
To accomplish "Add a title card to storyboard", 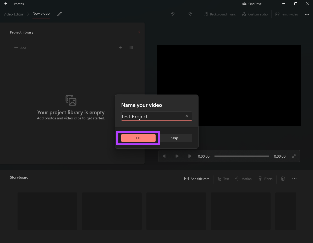I will [197, 179].
